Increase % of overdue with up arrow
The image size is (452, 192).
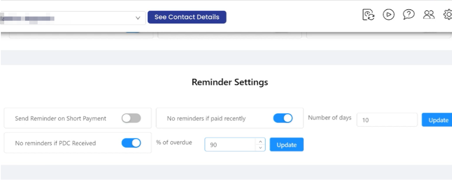260,141
